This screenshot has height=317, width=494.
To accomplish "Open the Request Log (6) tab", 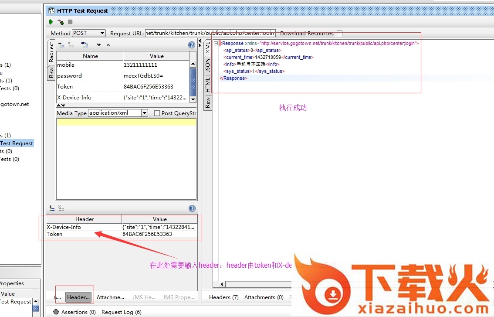I will click(121, 312).
